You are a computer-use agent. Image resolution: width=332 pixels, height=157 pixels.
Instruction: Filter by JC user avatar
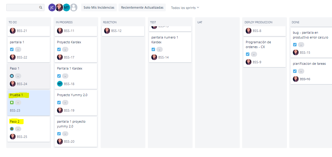(52, 7)
